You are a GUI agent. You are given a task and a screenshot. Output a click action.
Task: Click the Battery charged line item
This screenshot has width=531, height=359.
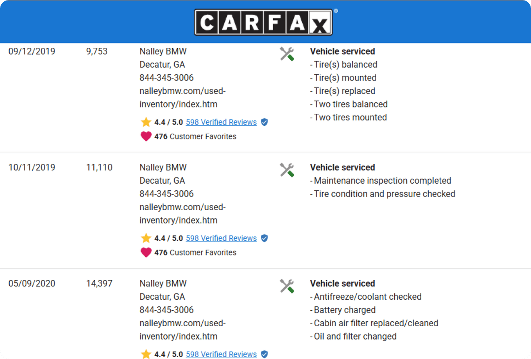342,310
